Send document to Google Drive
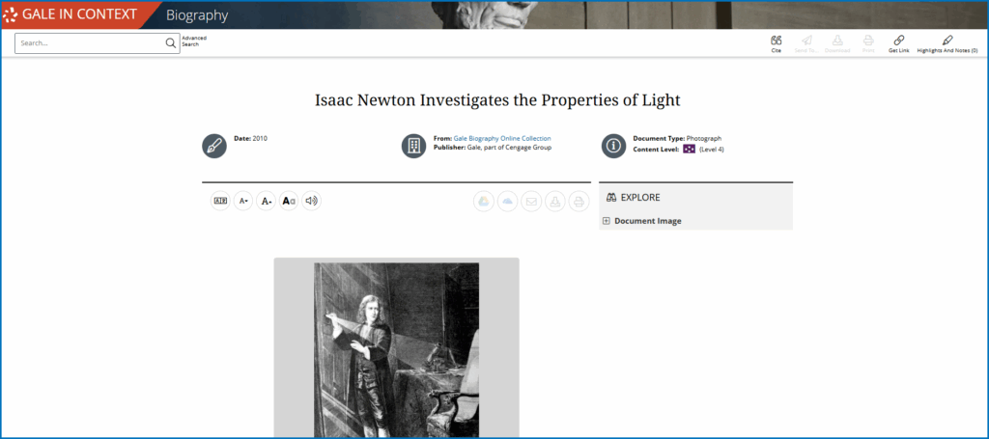The width and height of the screenshot is (989, 439). point(483,201)
